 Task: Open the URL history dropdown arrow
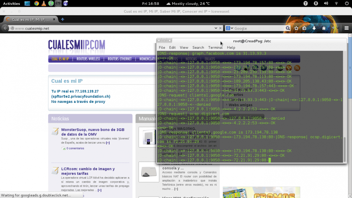tap(216, 28)
